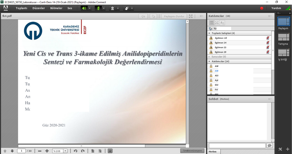Image resolution: width=292 pixels, height=154 pixels.
Task: Click the Senkronizasyon button
Action: (192, 151)
